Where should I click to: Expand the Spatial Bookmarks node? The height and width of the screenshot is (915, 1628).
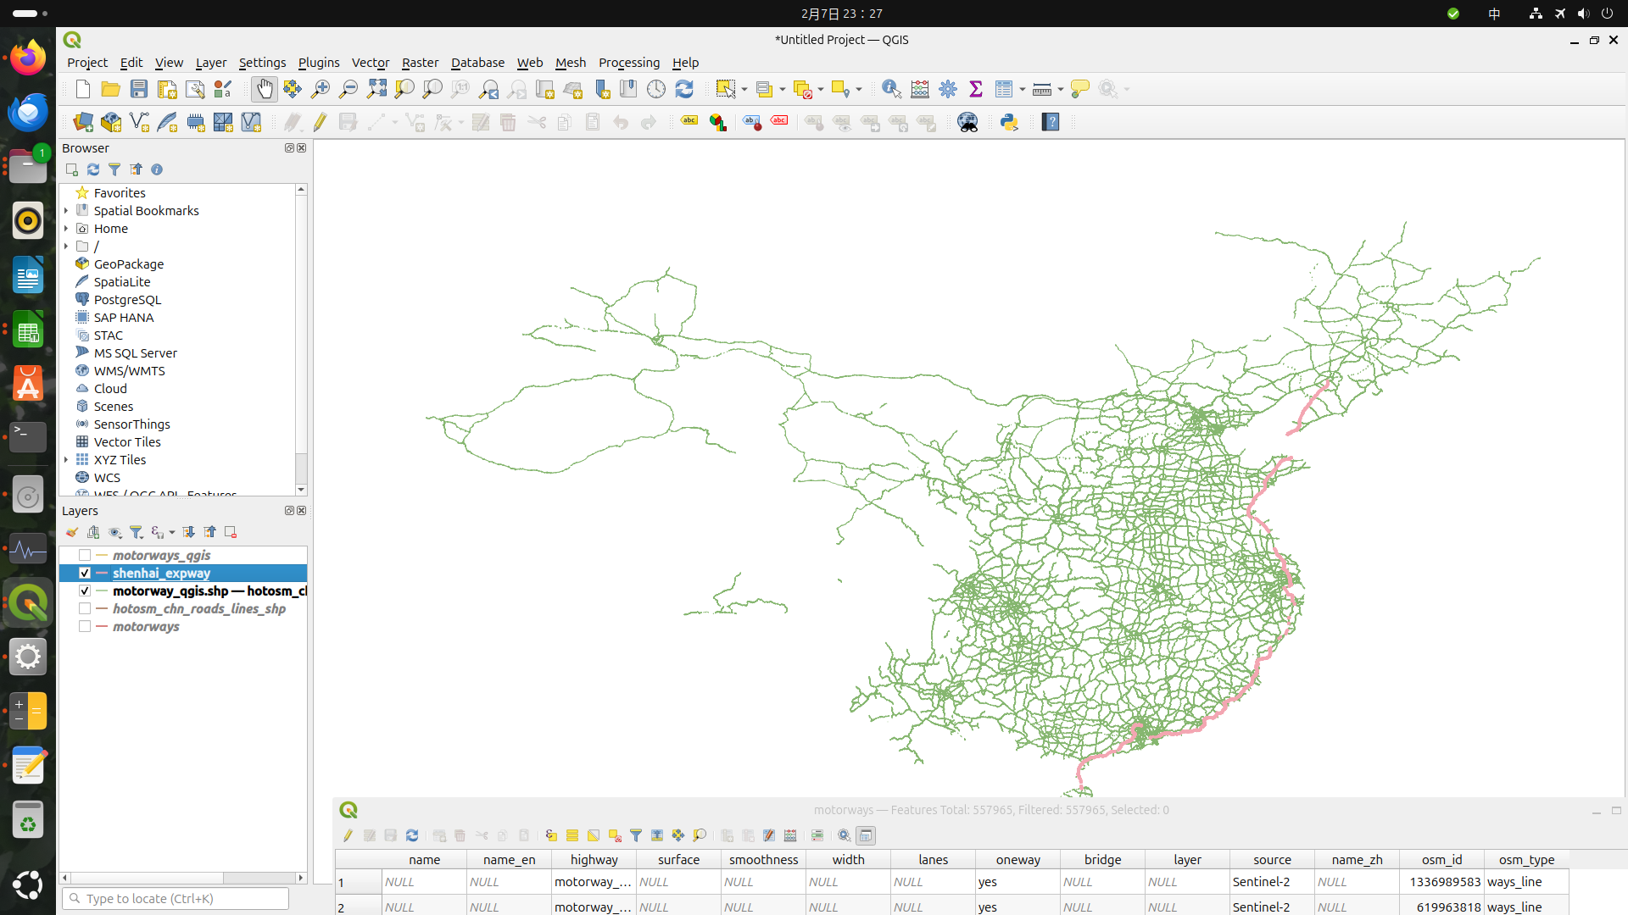click(66, 211)
